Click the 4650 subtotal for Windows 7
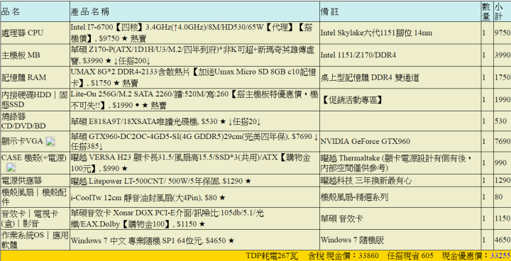Screen dimensions: 511x261 tap(502, 240)
